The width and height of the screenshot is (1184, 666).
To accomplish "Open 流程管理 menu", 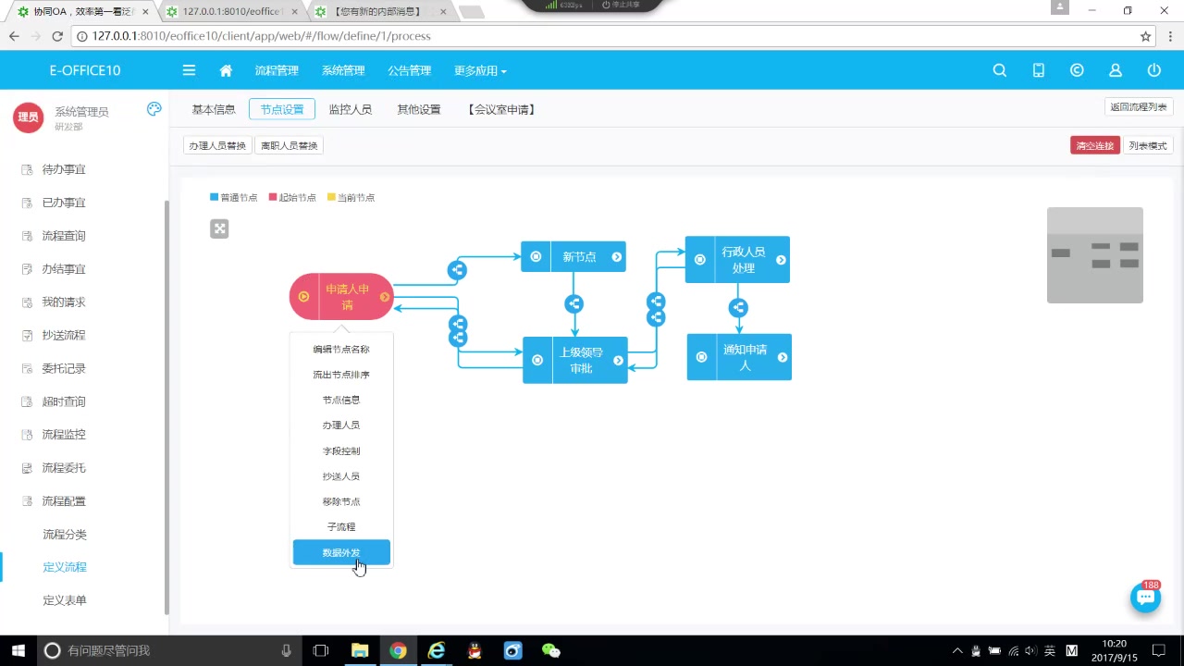I will coord(277,70).
